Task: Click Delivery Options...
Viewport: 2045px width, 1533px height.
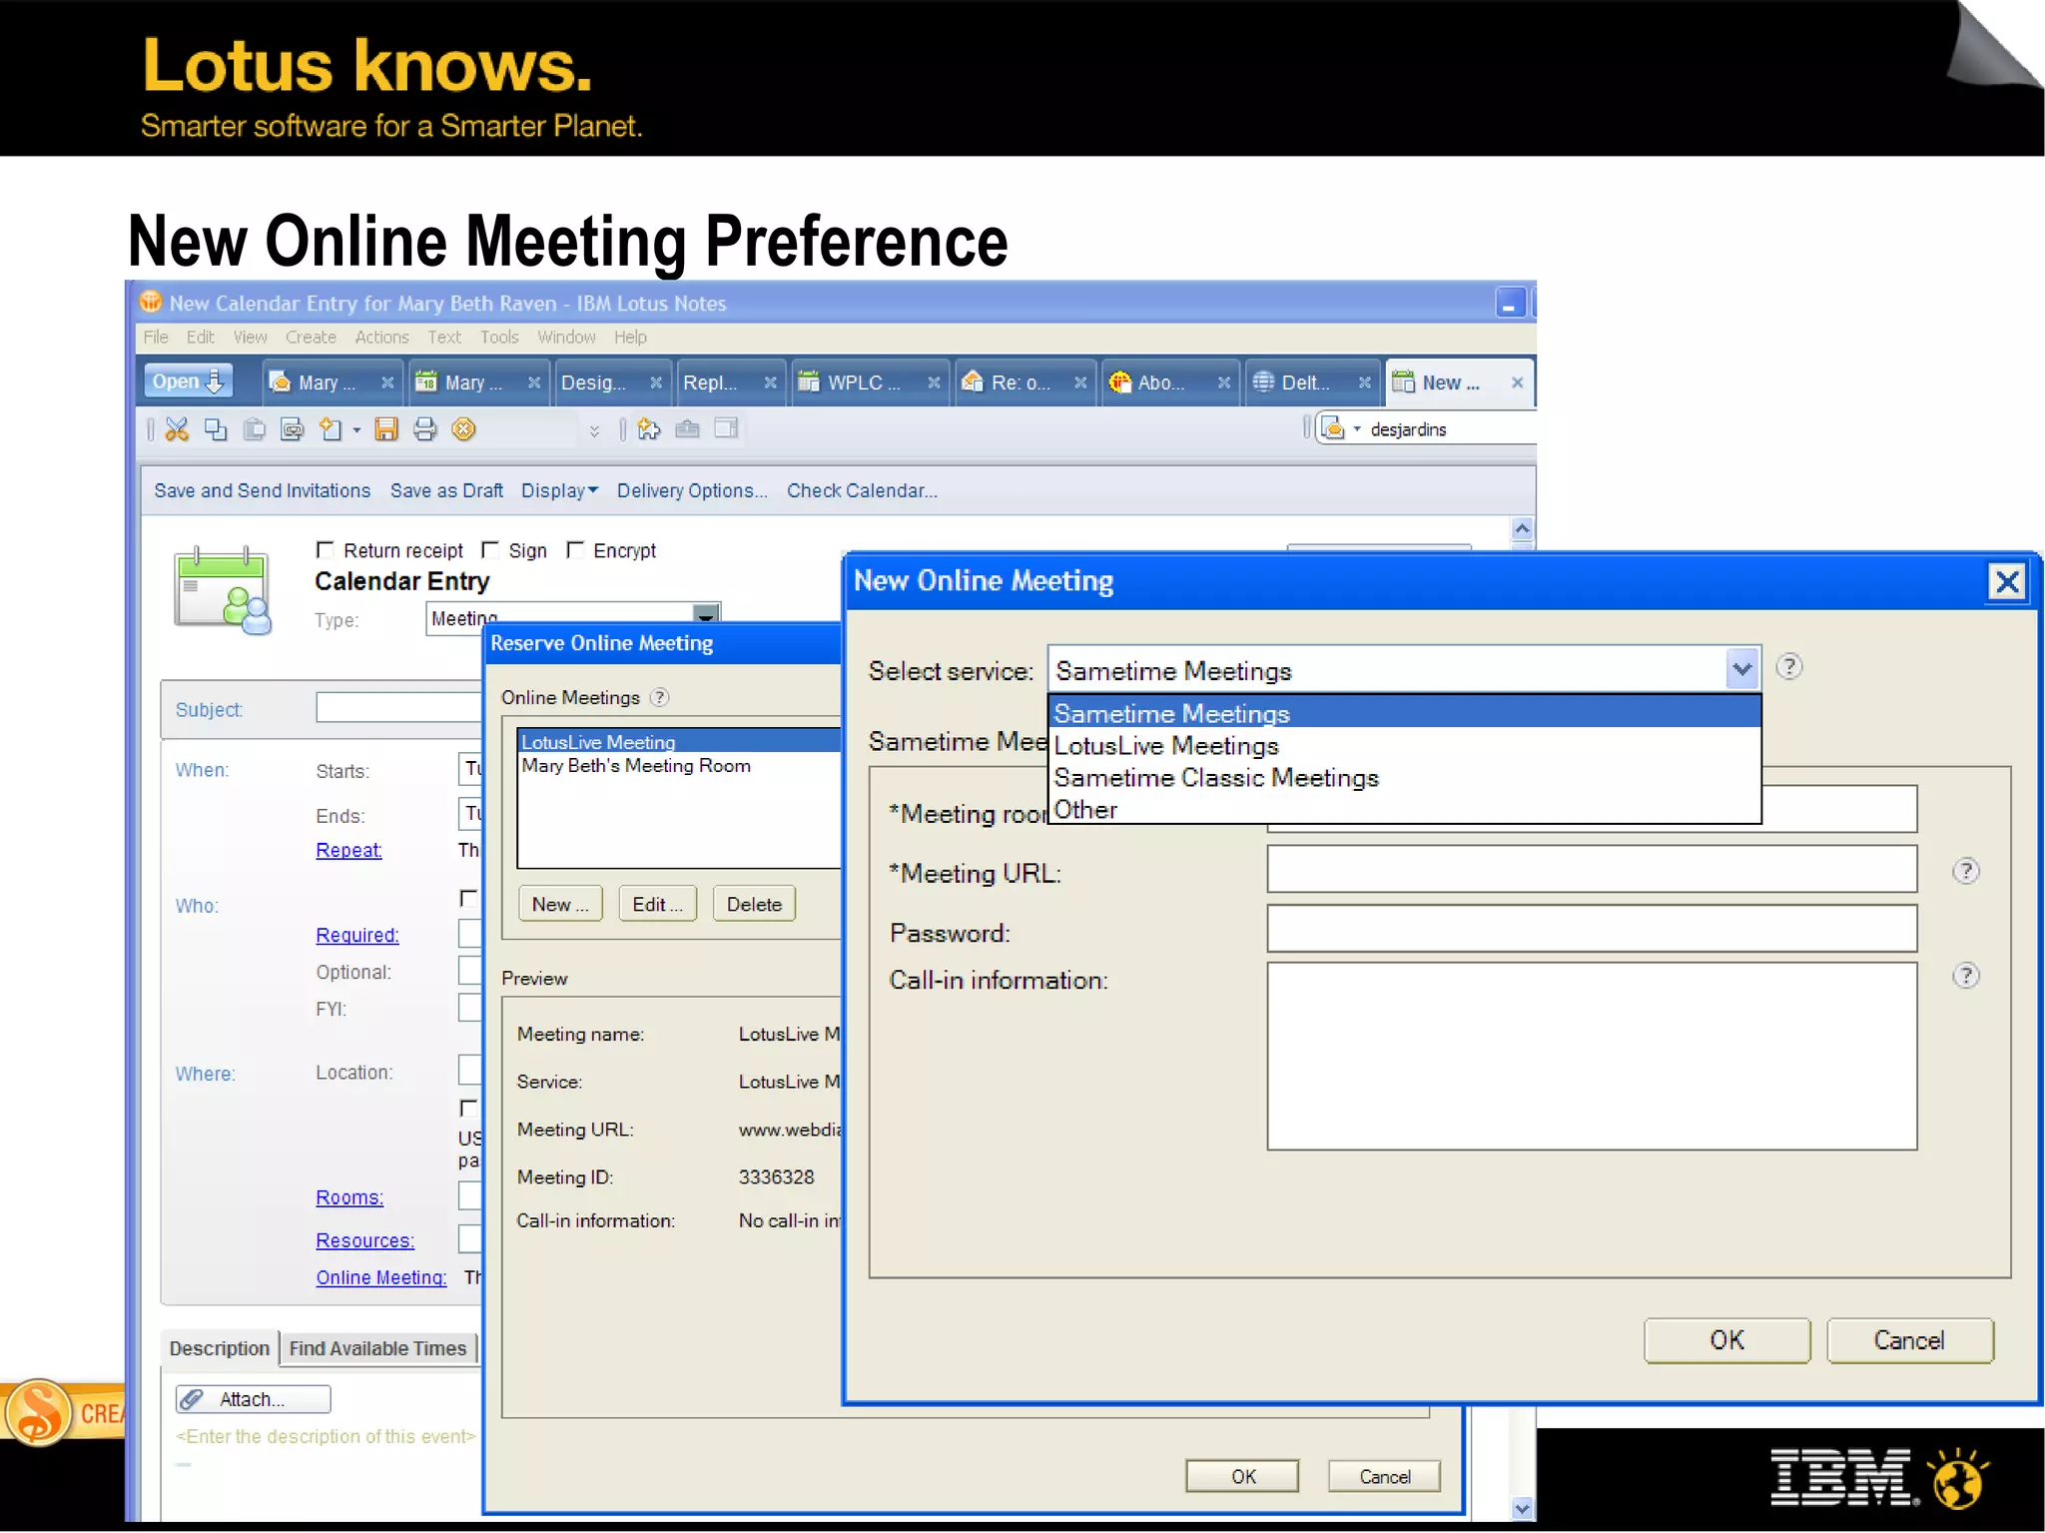Action: [692, 490]
